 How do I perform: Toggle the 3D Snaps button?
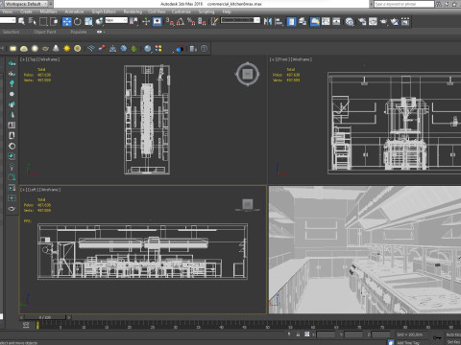[170, 21]
